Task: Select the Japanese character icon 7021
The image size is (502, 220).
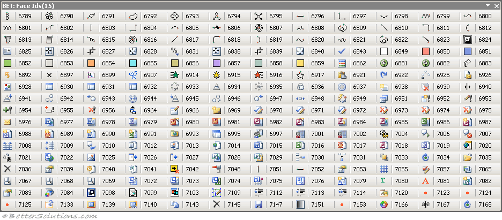Action: click(8, 157)
